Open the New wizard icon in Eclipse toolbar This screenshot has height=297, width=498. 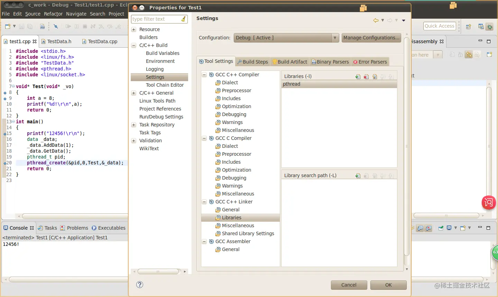coord(8,26)
